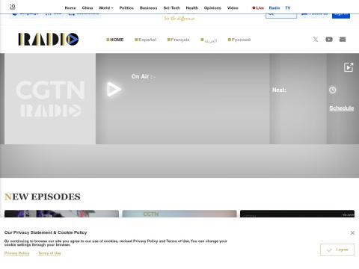Switch to Français radio
Screen dimensions: 359x269
pyautogui.click(x=178, y=40)
